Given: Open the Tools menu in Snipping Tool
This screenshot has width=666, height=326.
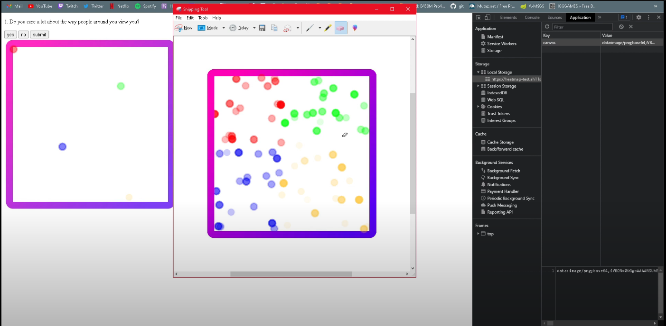Looking at the screenshot, I should coord(203,18).
